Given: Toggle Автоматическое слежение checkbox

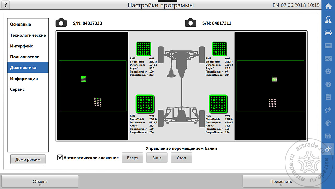Looking at the screenshot, I should [60, 157].
